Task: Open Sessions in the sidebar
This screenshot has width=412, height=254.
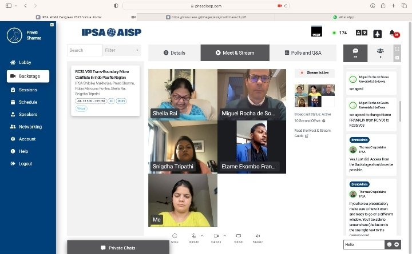Action: [x=23, y=90]
